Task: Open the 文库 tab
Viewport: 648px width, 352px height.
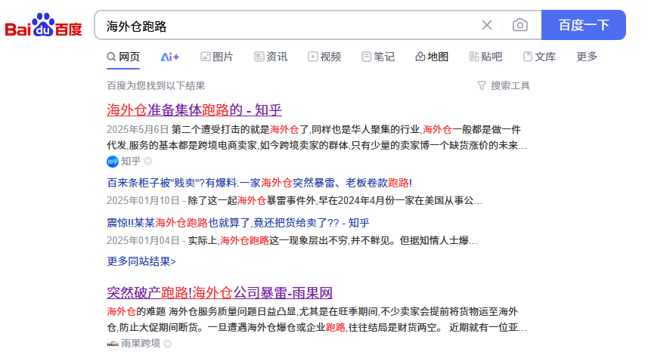Action: click(539, 57)
